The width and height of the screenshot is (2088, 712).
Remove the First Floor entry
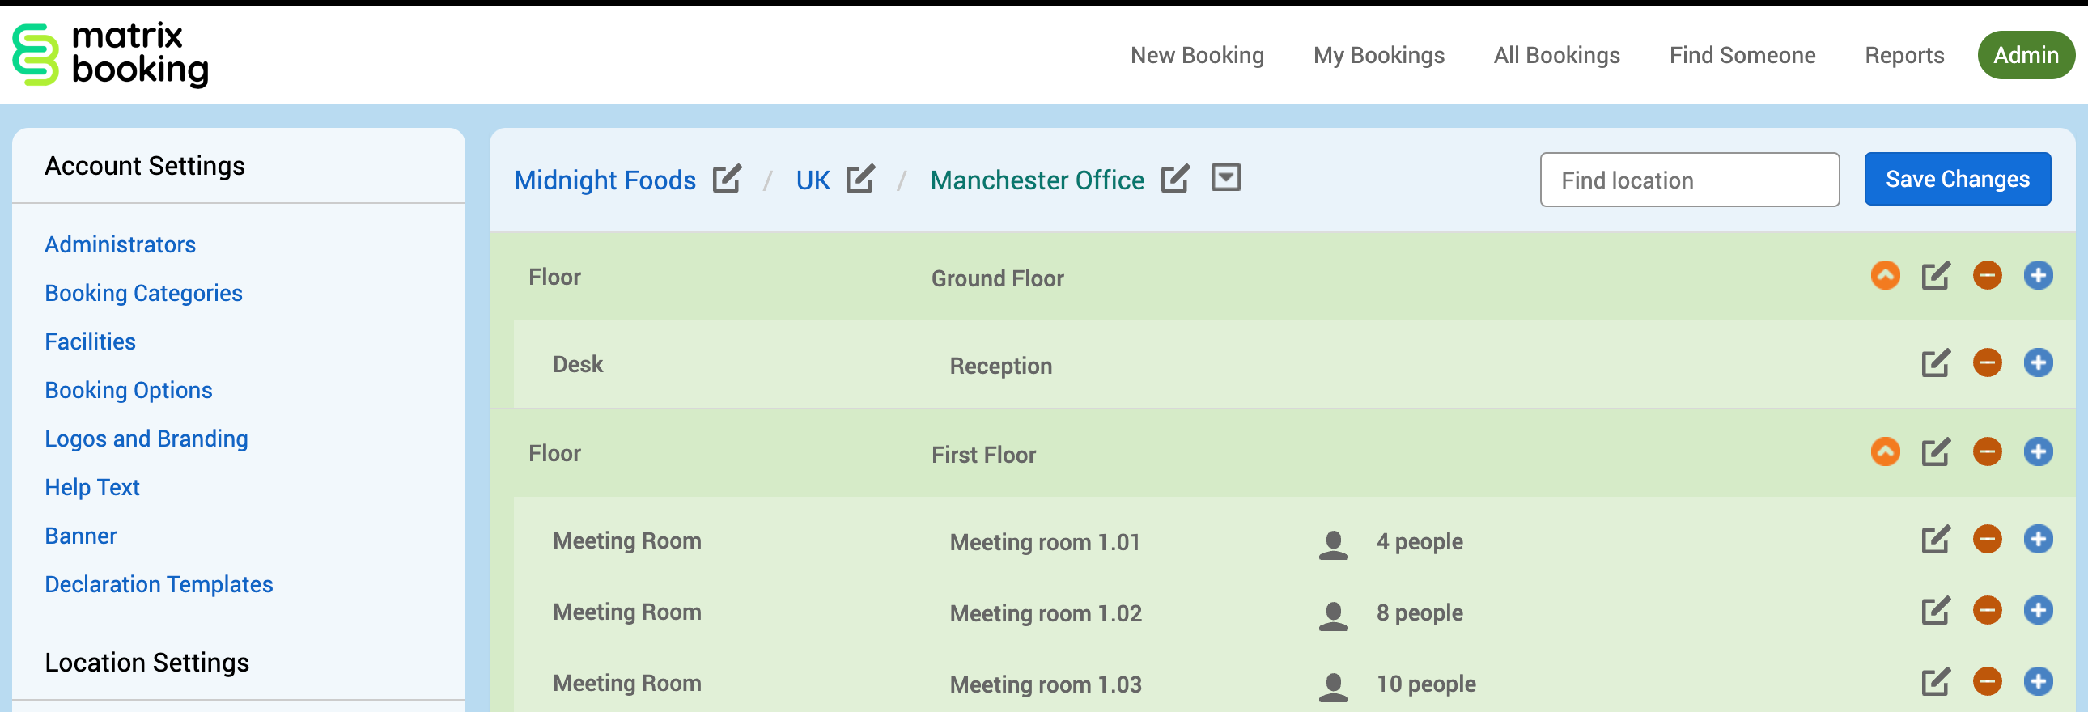click(1987, 453)
